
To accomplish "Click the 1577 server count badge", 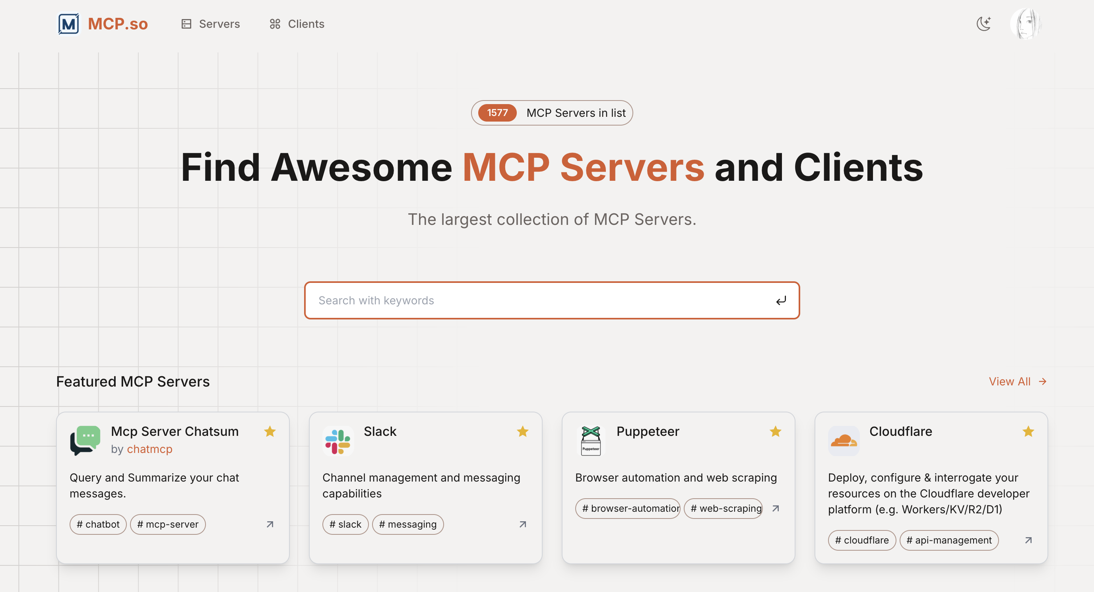I will coord(497,113).
